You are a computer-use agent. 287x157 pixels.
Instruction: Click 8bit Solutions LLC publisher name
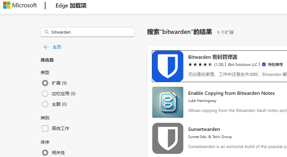pyautogui.click(x=242, y=65)
